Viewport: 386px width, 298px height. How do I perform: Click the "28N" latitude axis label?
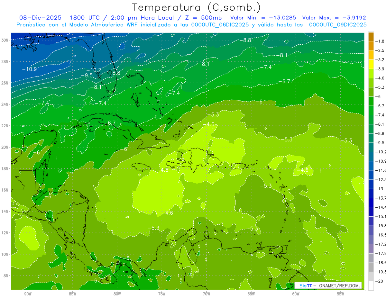click(x=5, y=61)
